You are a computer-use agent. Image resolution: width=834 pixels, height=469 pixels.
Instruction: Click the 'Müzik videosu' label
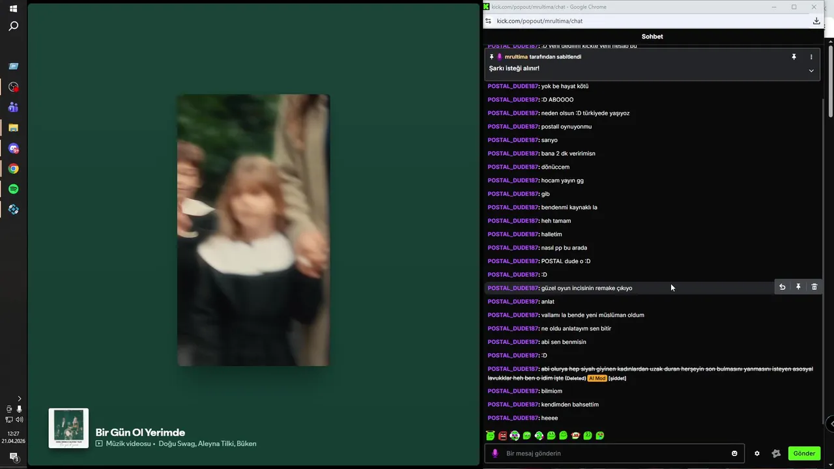(130, 444)
